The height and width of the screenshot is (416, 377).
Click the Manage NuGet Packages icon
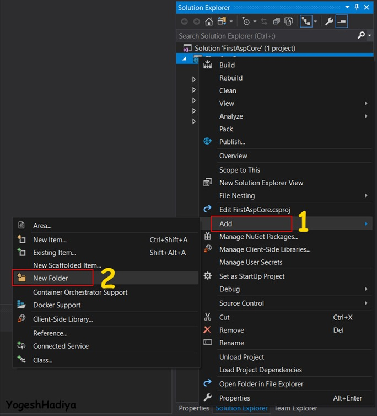208,236
